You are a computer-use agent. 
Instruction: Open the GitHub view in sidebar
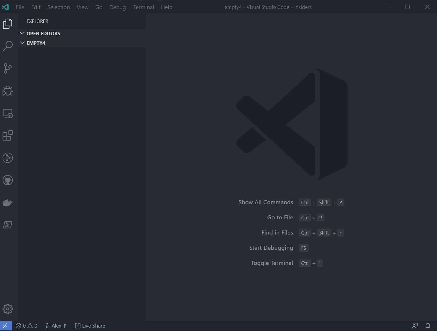tap(8, 180)
